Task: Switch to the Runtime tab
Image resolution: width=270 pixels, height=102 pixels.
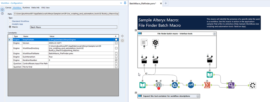Action: point(26,8)
